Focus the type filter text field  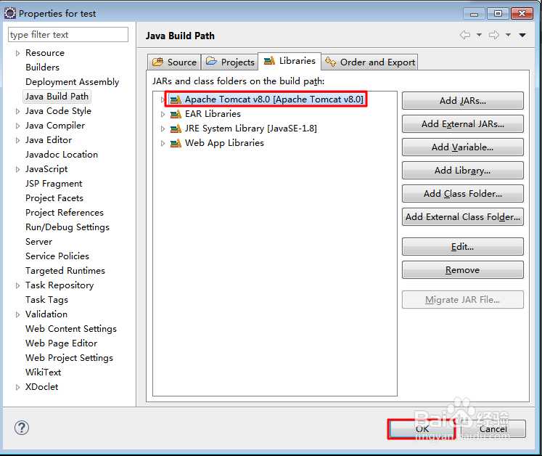[x=68, y=35]
